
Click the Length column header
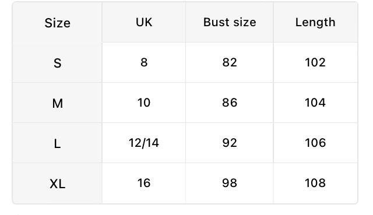click(315, 22)
